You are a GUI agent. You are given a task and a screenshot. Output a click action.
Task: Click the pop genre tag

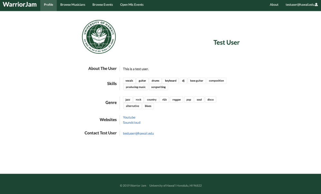point(189,100)
